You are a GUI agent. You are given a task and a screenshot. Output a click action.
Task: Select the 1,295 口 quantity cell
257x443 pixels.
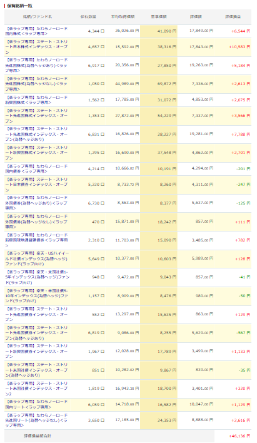96,153
